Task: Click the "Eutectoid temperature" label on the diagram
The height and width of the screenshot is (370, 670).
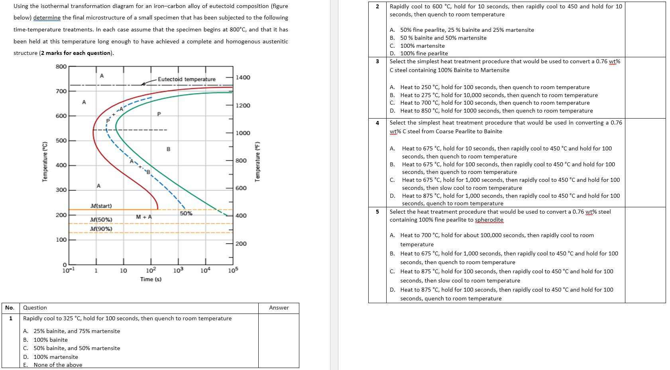Action: pyautogui.click(x=187, y=79)
